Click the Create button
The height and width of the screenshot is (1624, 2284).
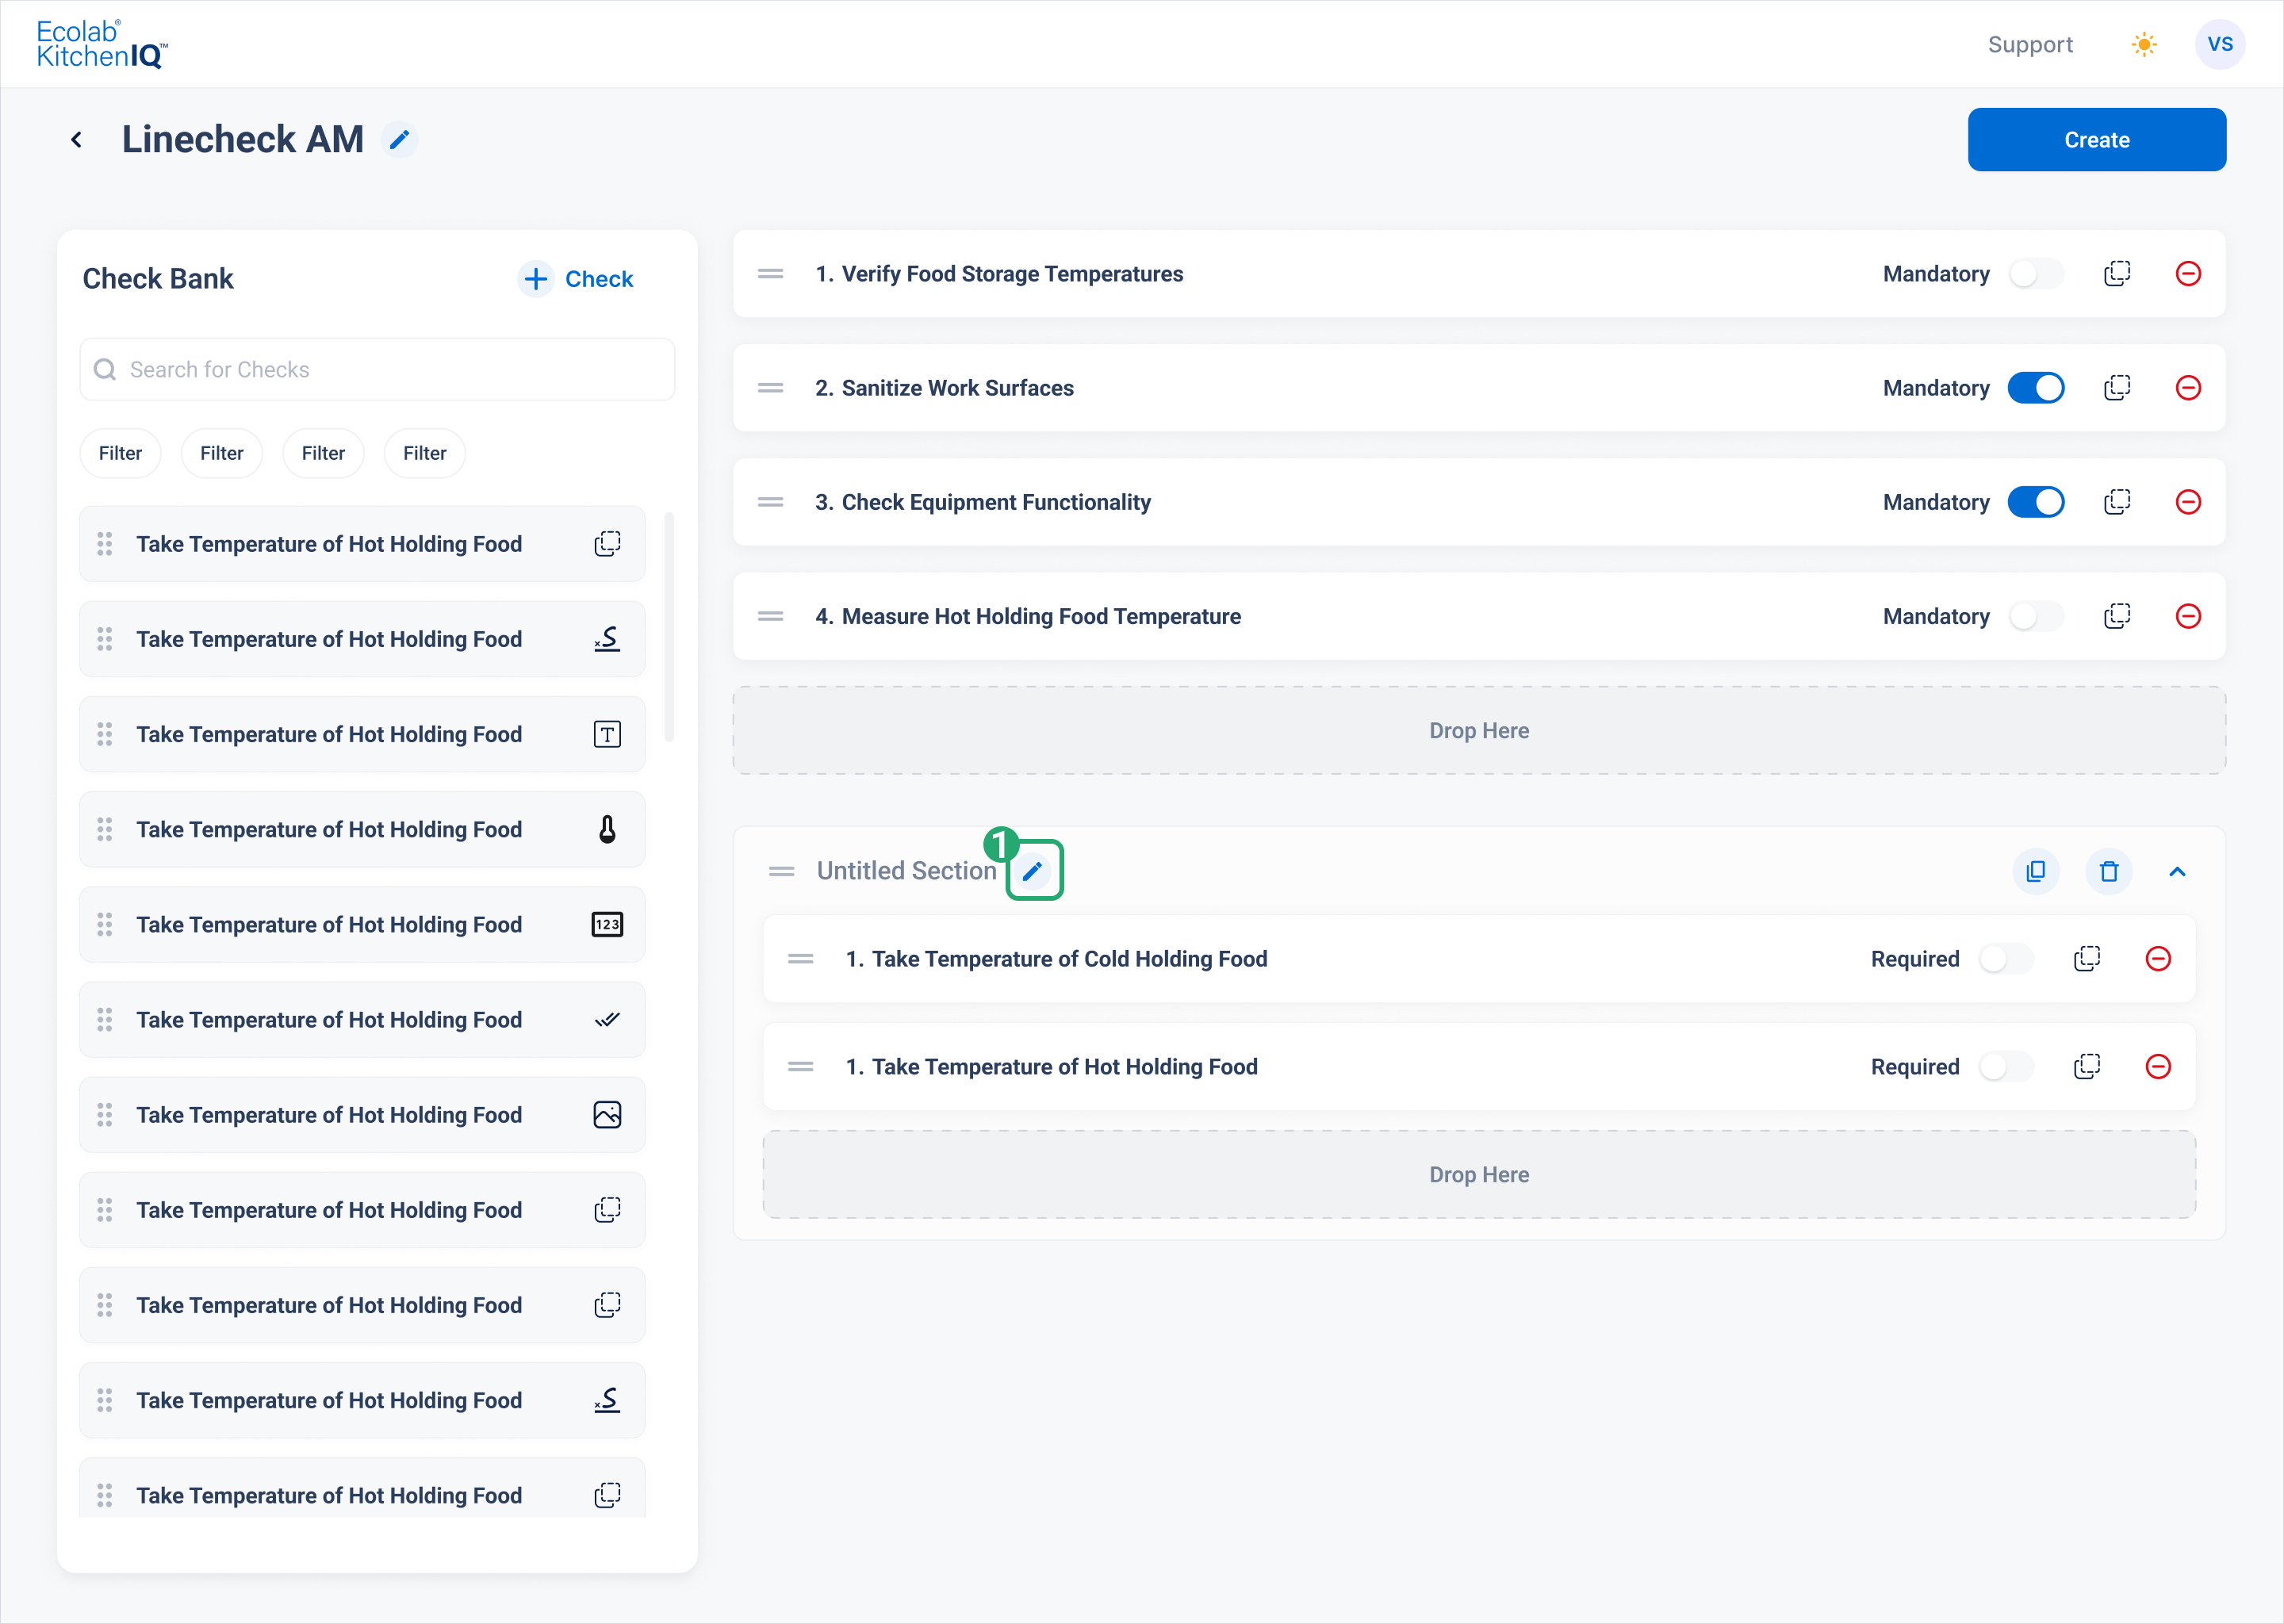[2096, 140]
